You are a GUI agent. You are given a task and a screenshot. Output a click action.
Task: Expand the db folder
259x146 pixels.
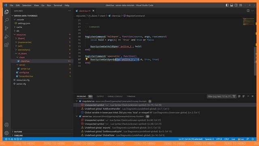(x=18, y=31)
